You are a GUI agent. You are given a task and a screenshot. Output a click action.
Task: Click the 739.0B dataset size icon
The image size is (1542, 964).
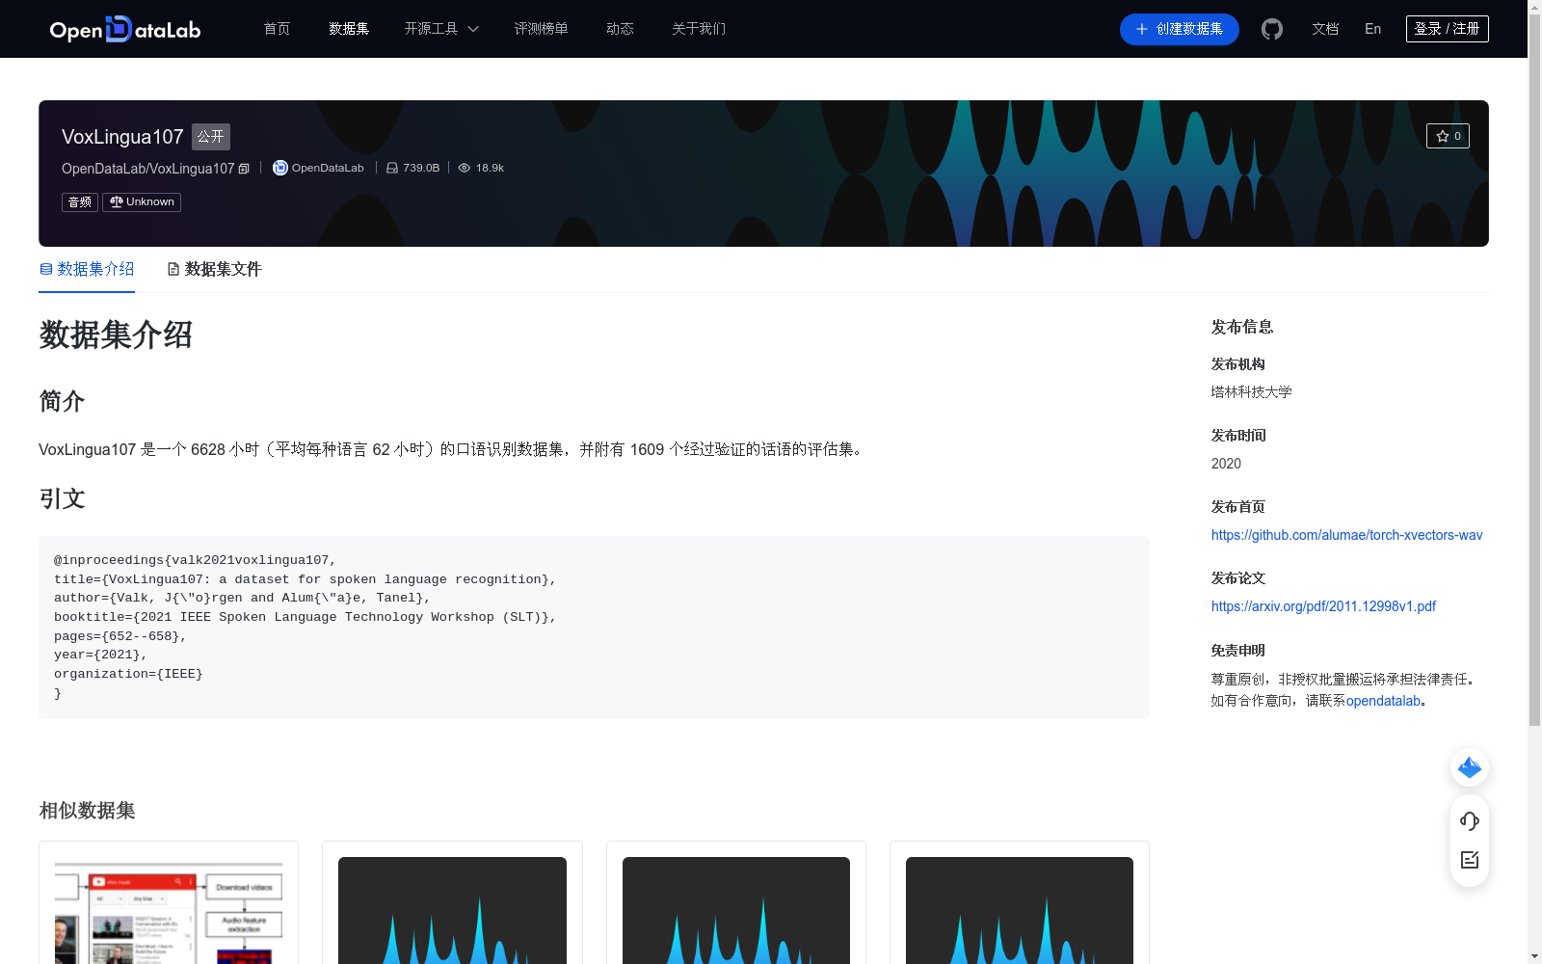(x=392, y=168)
